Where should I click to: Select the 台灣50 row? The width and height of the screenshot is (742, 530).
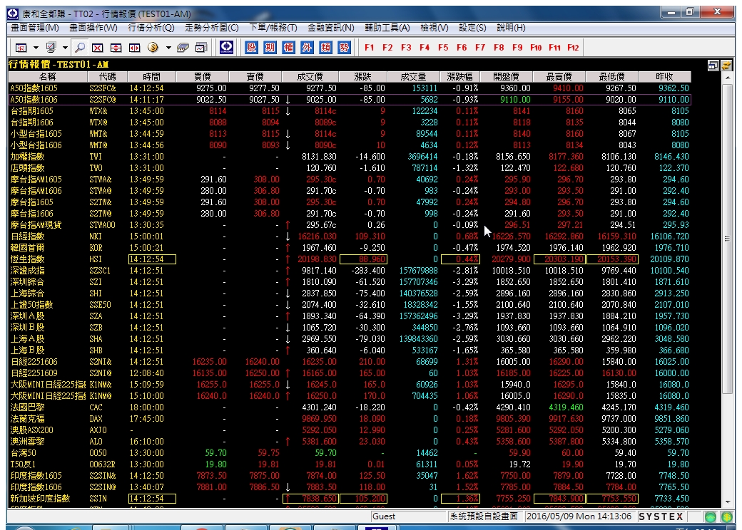tap(350, 452)
